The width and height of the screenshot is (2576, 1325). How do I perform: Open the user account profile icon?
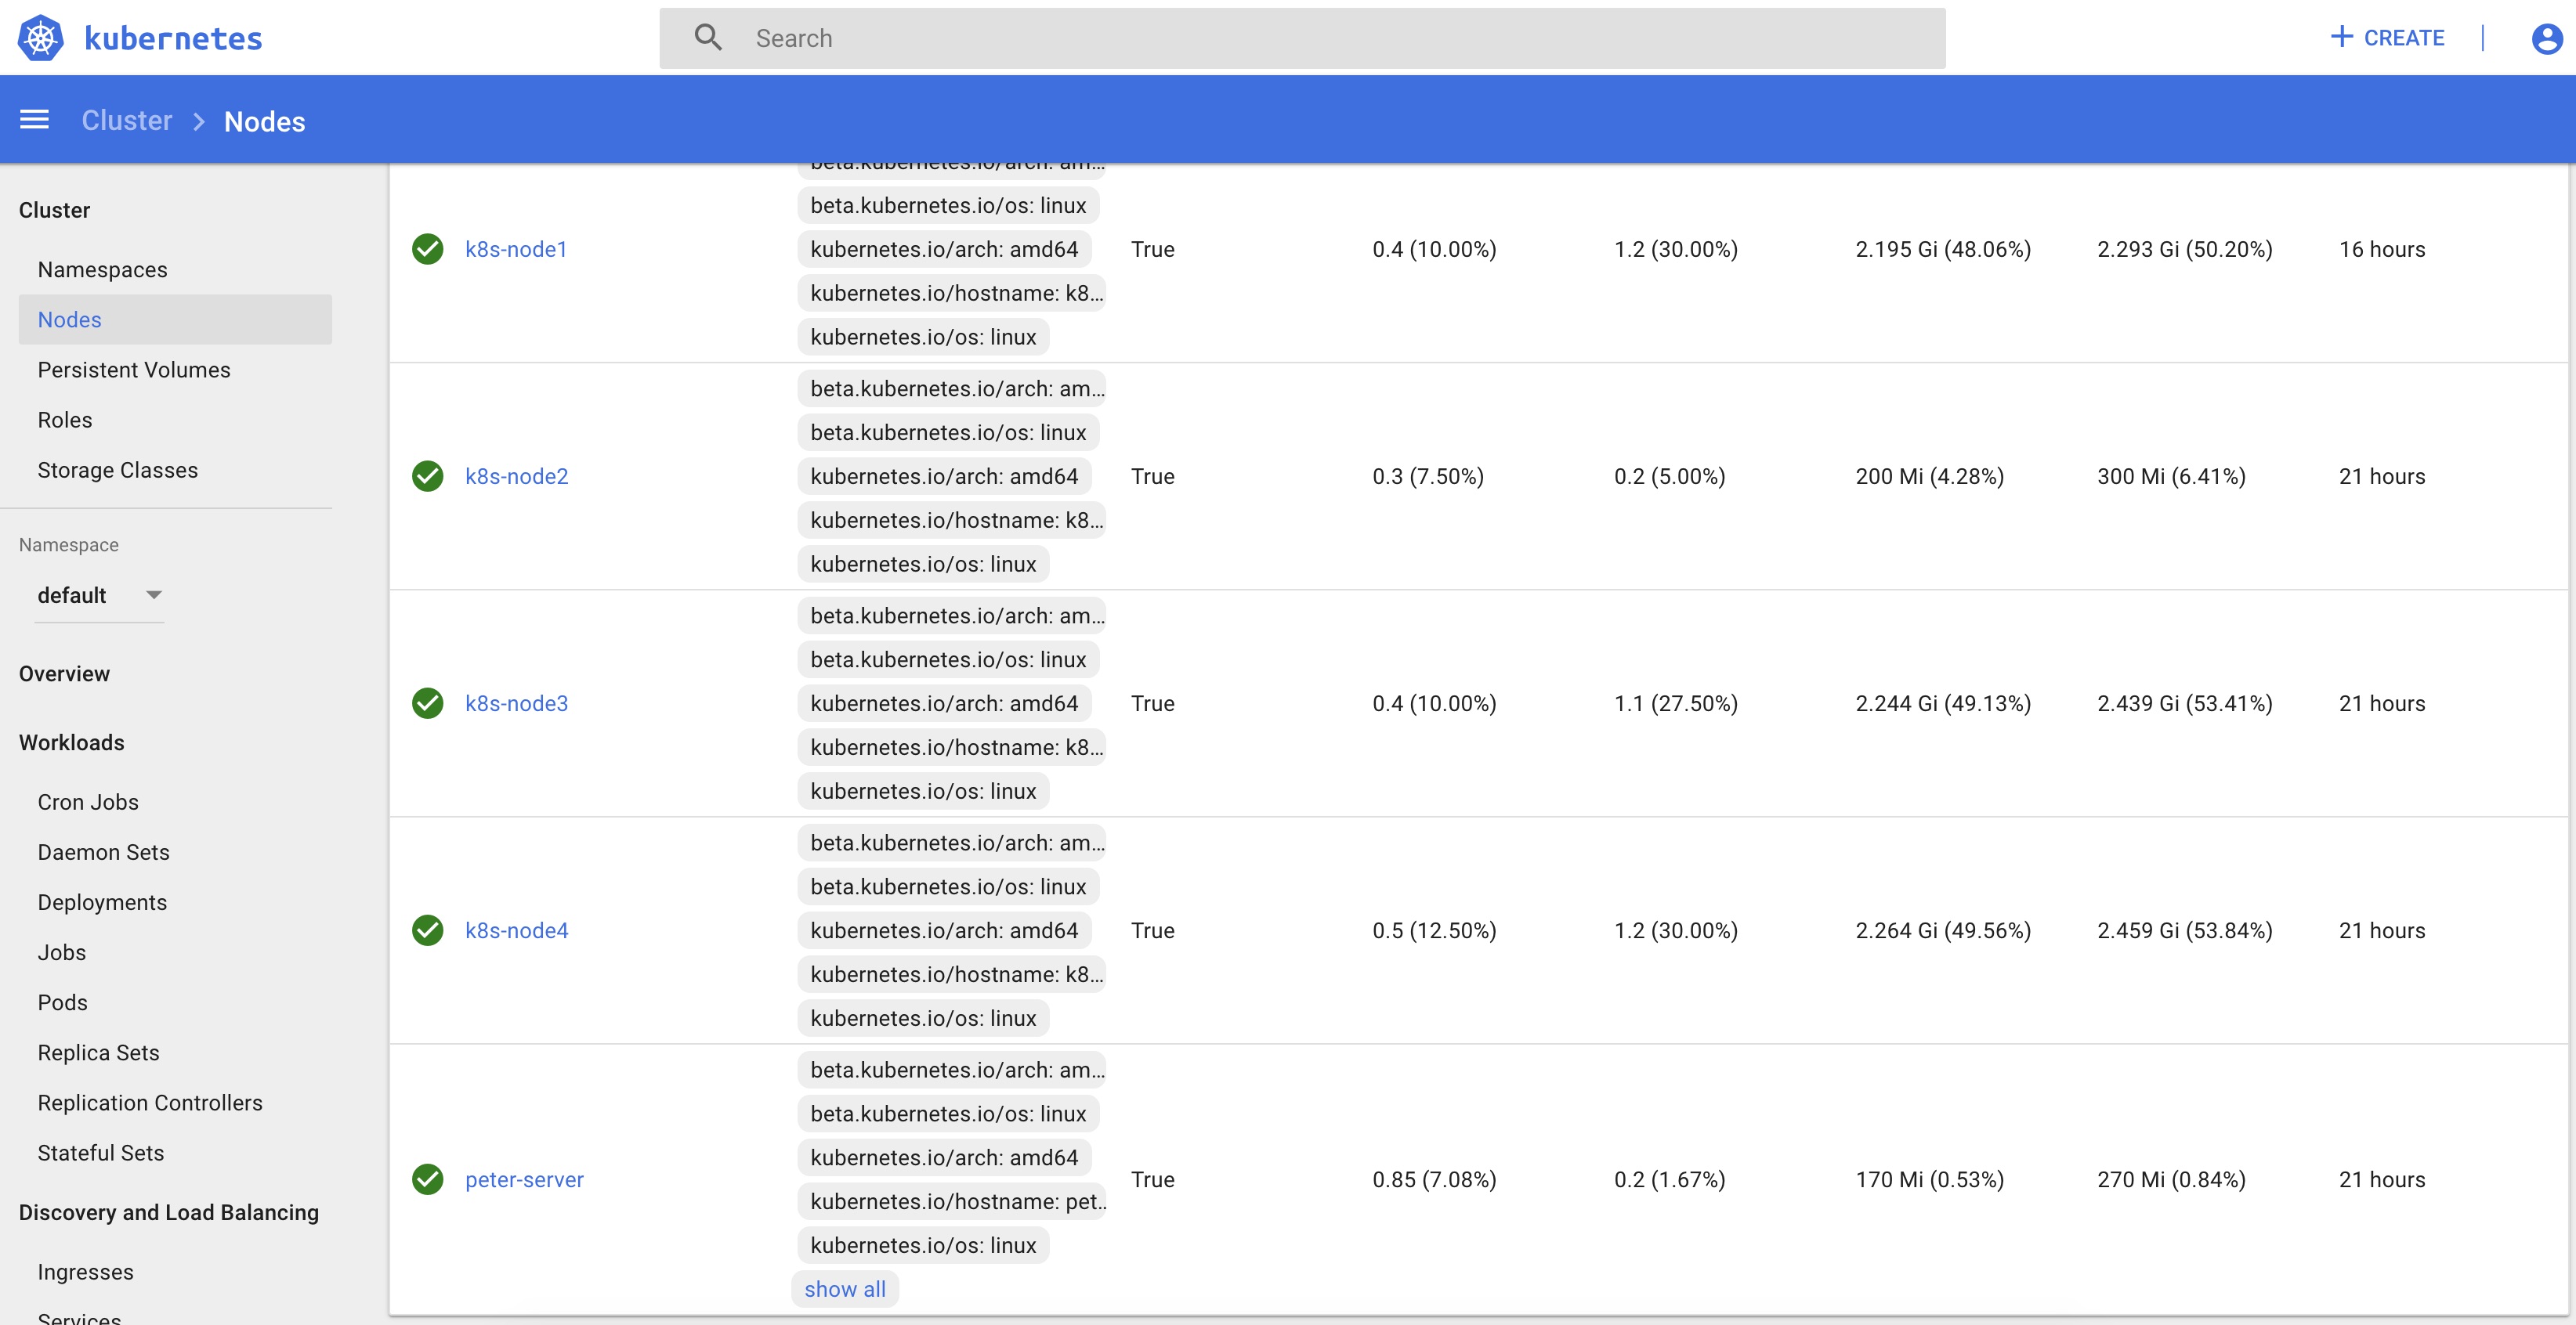[x=2546, y=38]
